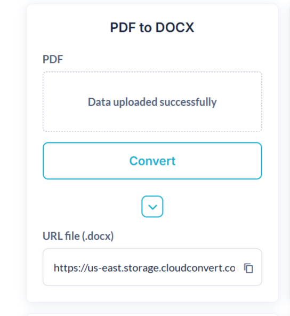Click the 'PDF' field label
This screenshot has width=290, height=316.
(53, 59)
